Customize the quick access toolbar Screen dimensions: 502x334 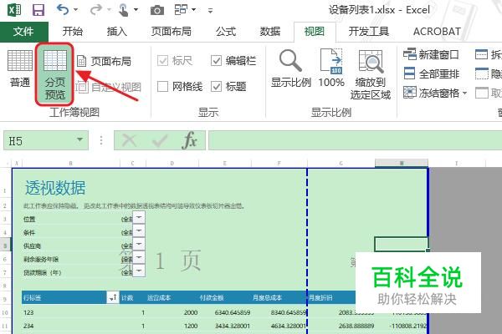coord(210,11)
